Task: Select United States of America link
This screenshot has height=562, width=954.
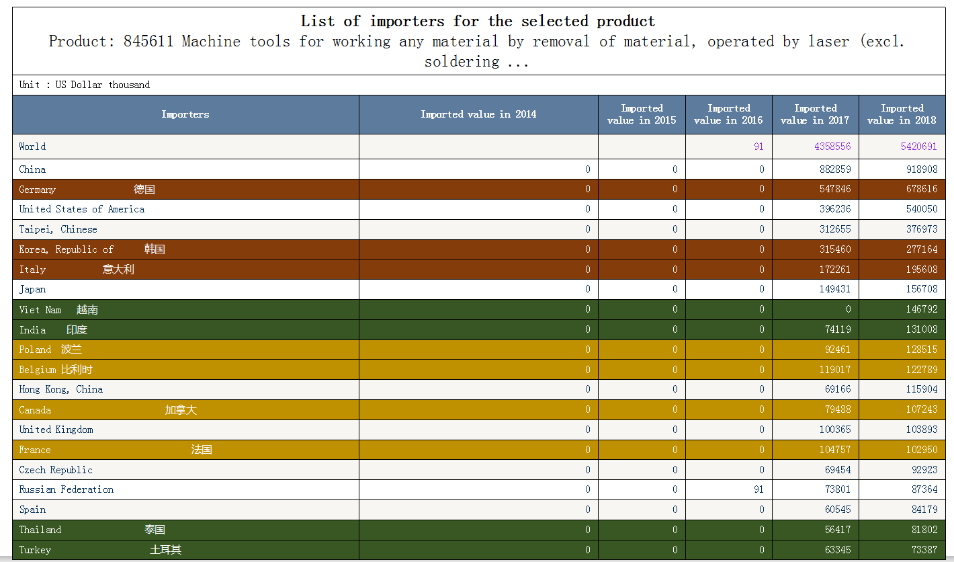Action: (x=81, y=209)
